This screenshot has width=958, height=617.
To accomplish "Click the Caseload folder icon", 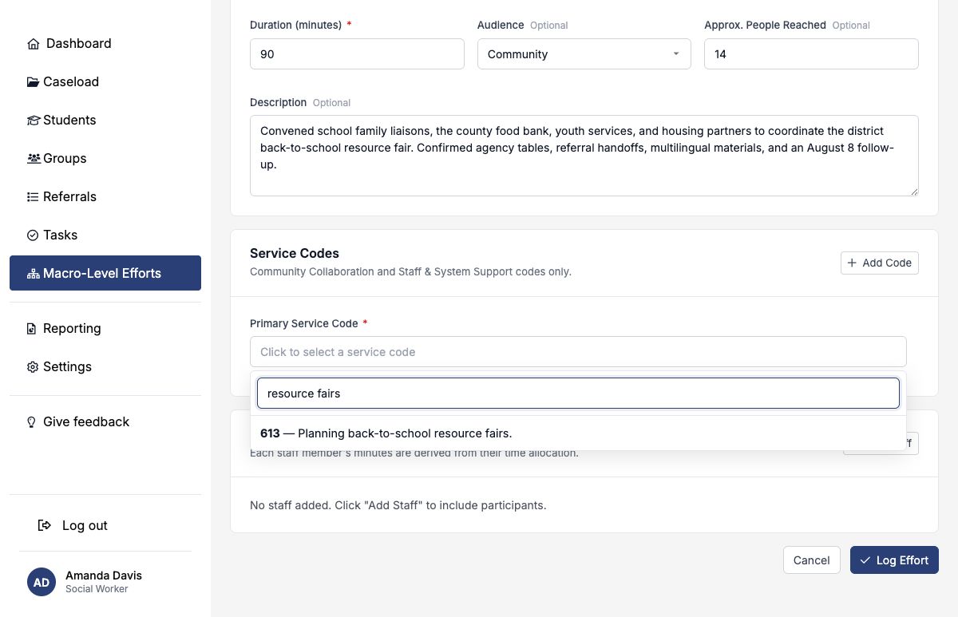I will [x=33, y=82].
